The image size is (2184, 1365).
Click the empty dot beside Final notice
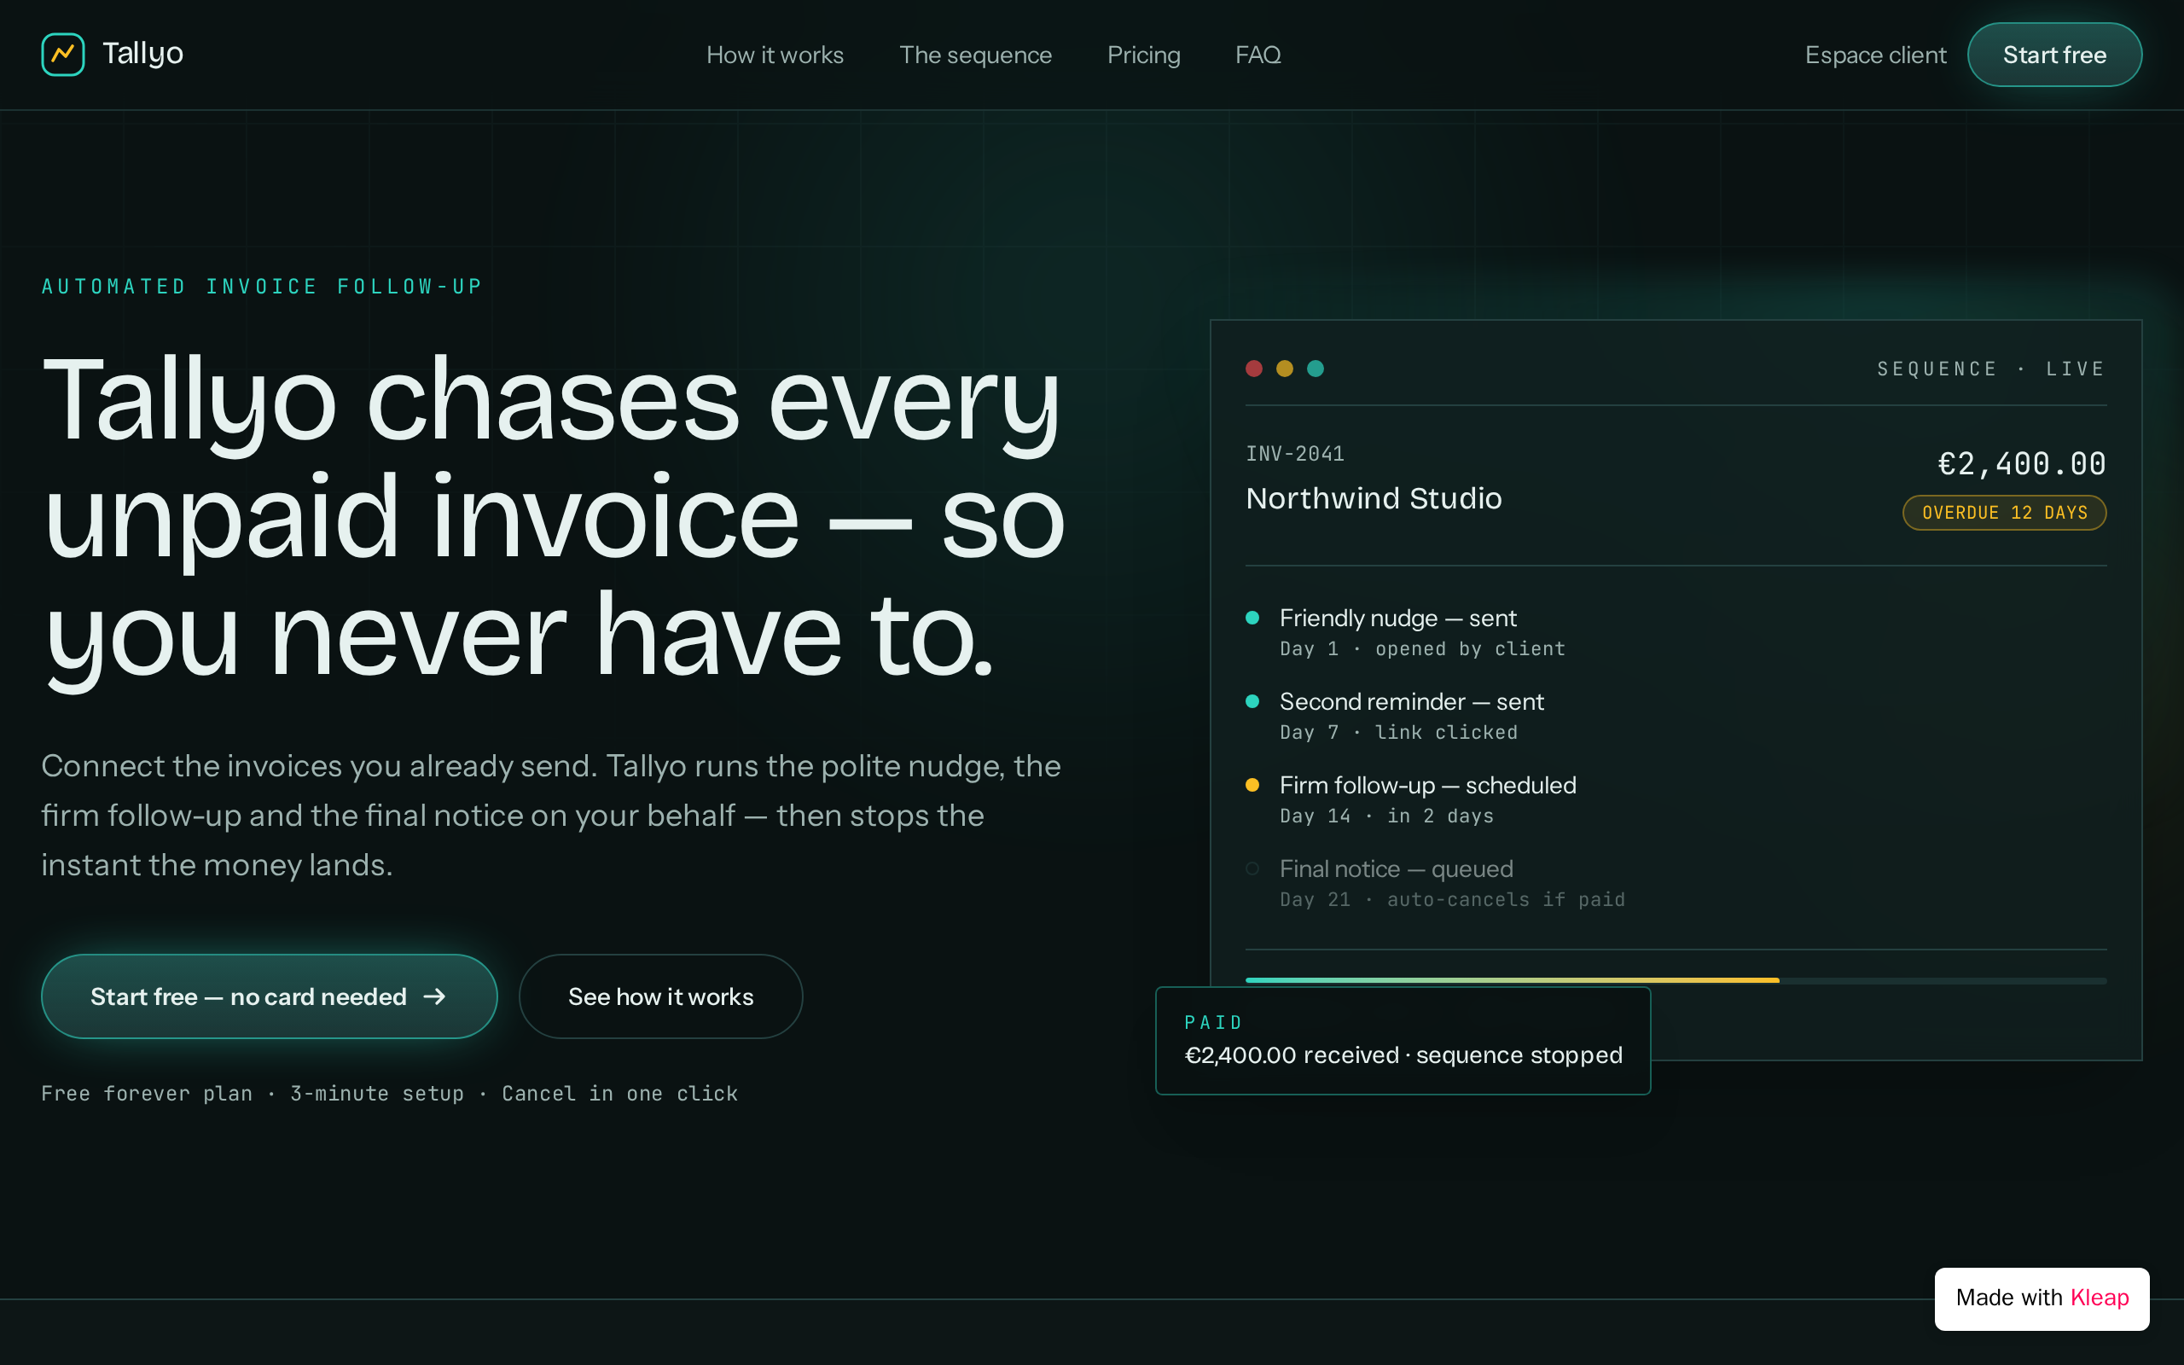[1252, 868]
